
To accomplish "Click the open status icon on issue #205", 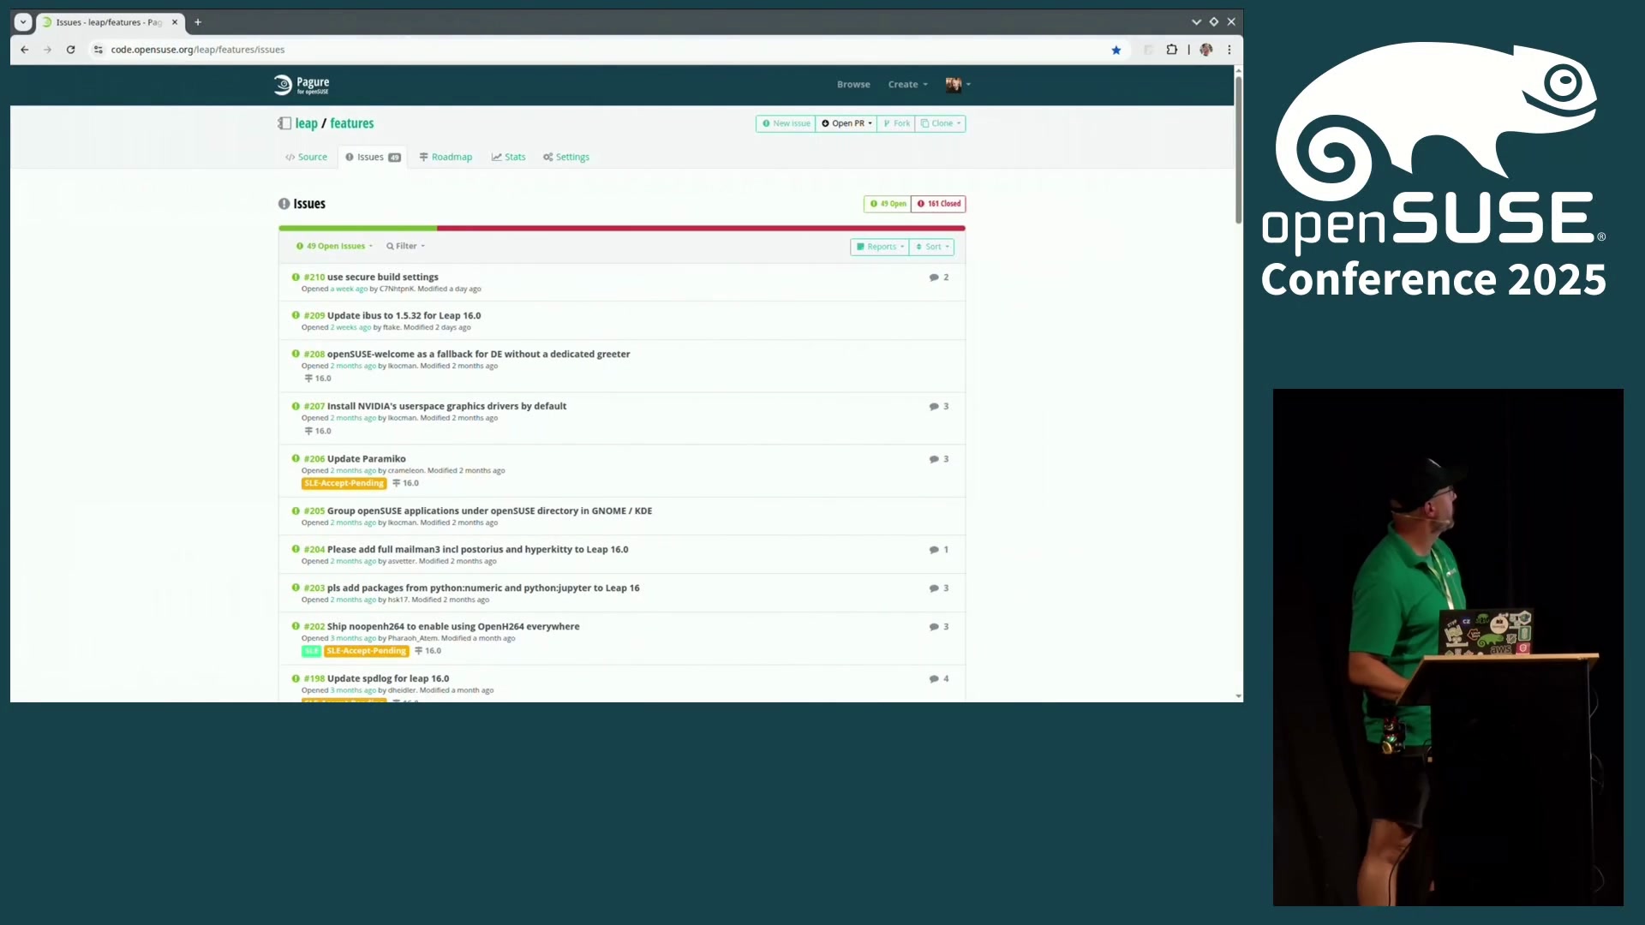I will coord(296,511).
